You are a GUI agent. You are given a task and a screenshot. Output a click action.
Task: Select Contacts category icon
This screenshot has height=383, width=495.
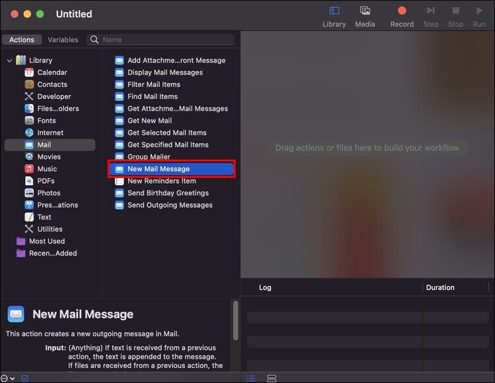[x=29, y=84]
